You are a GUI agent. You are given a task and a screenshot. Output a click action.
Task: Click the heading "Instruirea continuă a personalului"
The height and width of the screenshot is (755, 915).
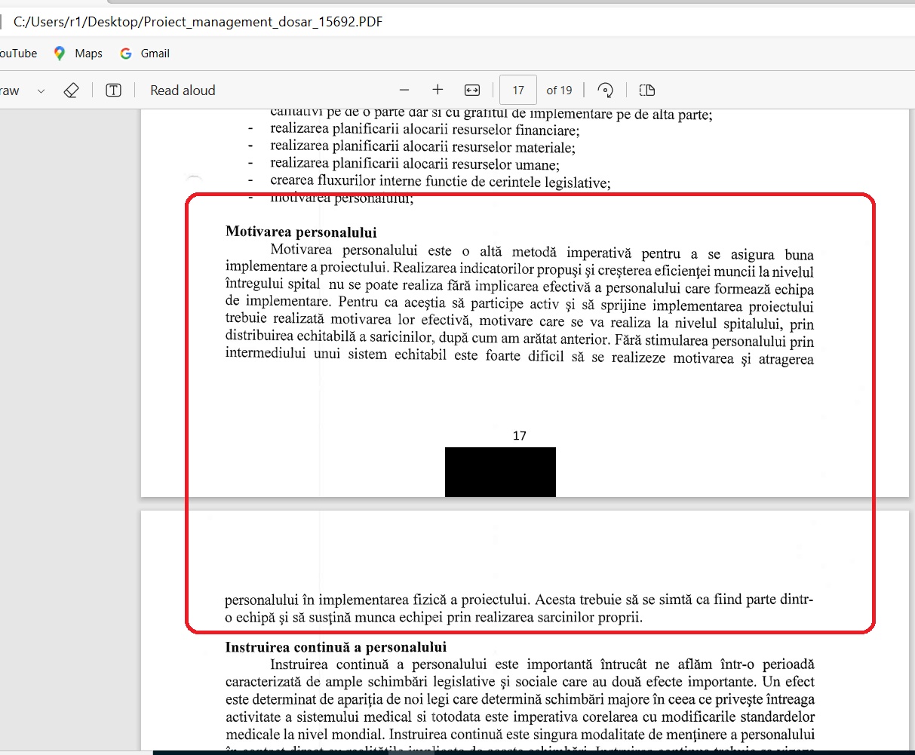(x=336, y=647)
